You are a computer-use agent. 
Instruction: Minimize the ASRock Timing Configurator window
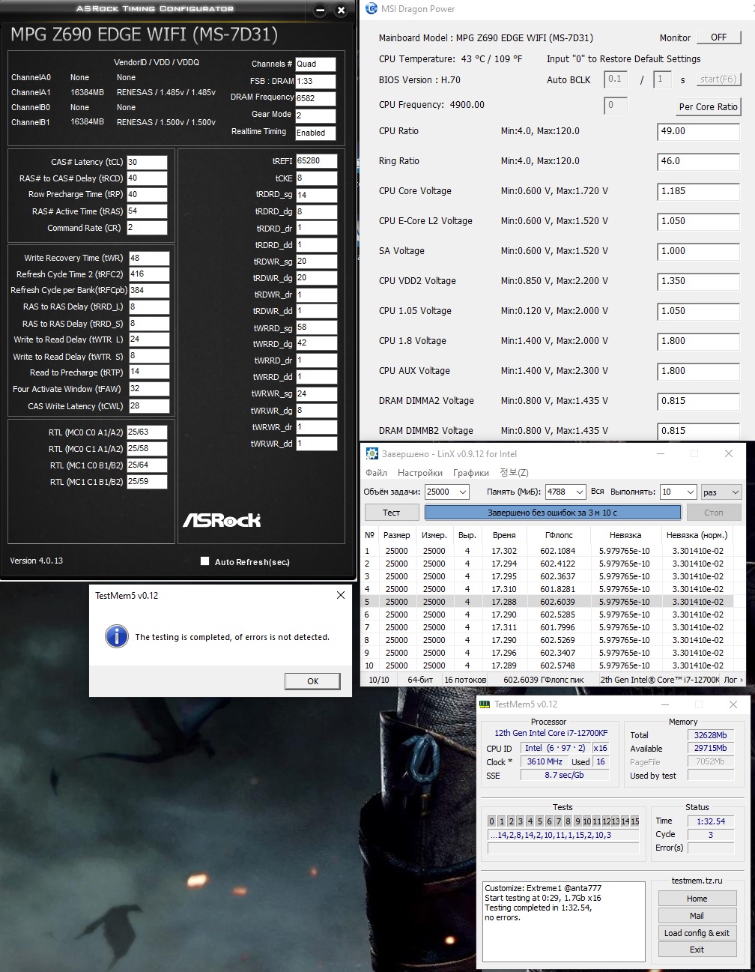click(321, 10)
